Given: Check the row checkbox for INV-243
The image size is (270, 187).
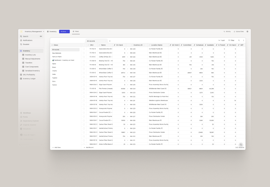Looking at the screenshot, I should click(x=84, y=53).
